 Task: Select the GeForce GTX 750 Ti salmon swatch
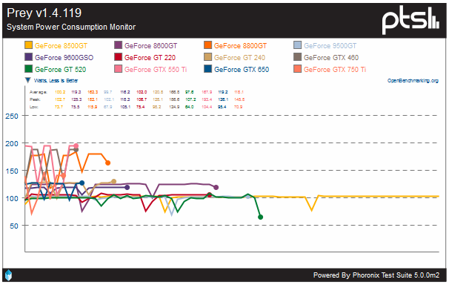point(298,69)
